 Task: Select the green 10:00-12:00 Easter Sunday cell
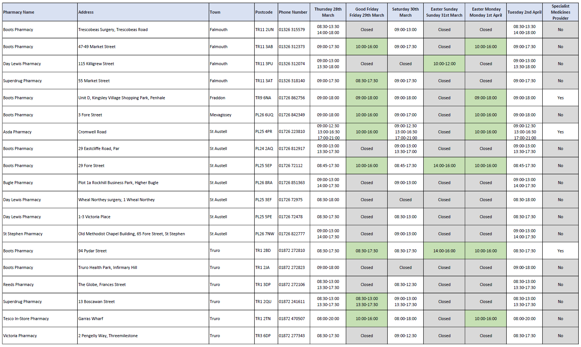pyautogui.click(x=444, y=64)
